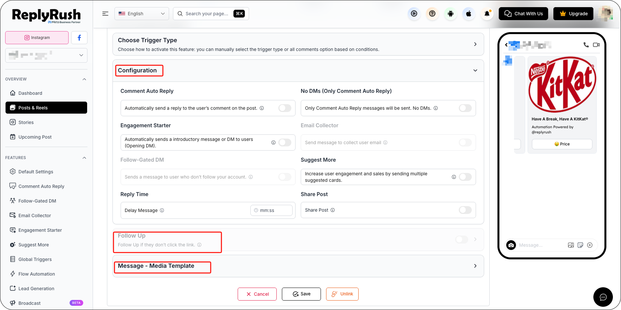Click info icon next to Share Post
This screenshot has height=310, width=621.
333,210
